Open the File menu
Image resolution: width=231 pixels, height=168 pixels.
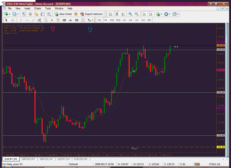coord(10,9)
